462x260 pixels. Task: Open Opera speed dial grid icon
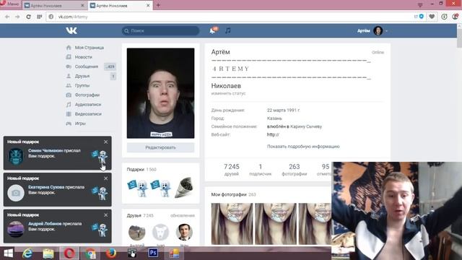39,17
